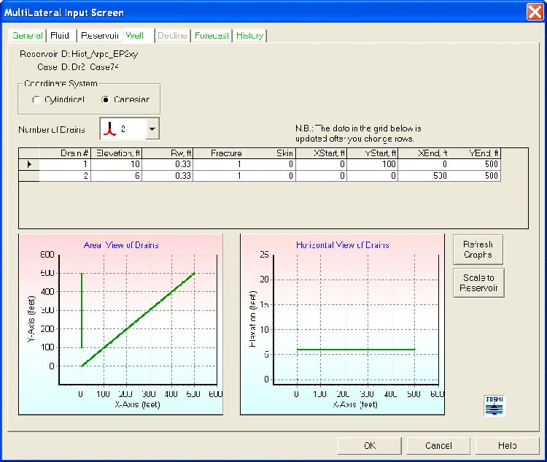547x462 pixels.
Task: Select the row header for drain 2
Action: (29, 176)
